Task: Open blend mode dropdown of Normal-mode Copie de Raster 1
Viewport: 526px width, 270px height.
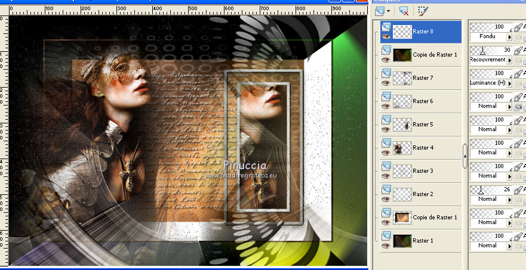Action: [x=509, y=223]
